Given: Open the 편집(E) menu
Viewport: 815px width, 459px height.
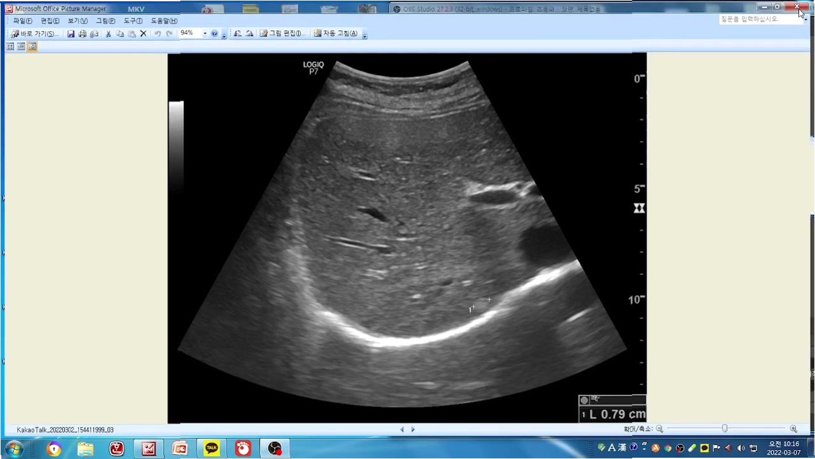Looking at the screenshot, I should coord(50,21).
